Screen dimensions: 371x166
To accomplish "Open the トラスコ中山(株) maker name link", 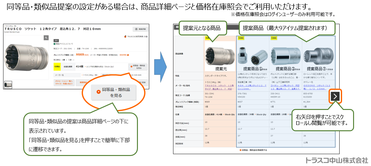I will pyautogui.click(x=90, y=75).
